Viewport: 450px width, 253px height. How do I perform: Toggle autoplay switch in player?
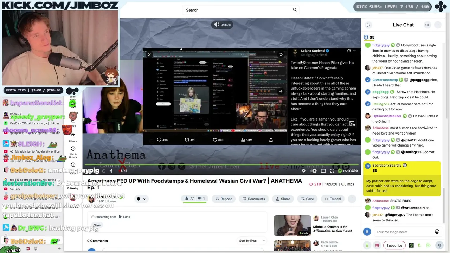click(314, 171)
